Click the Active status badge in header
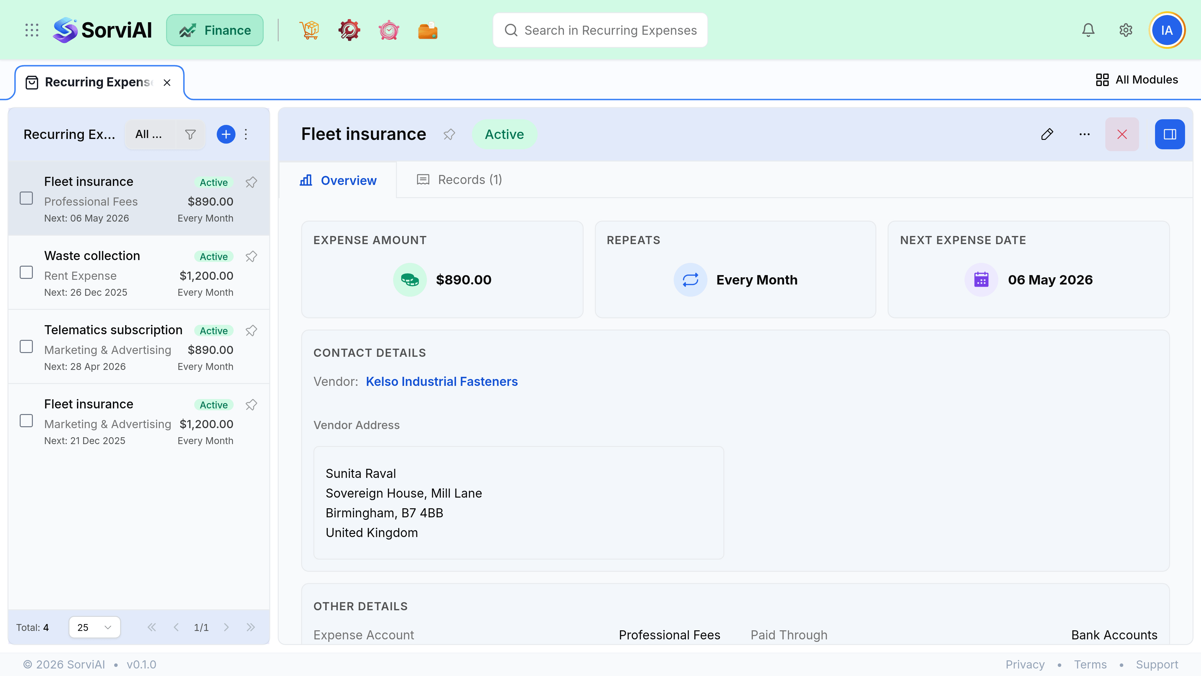 (x=504, y=134)
